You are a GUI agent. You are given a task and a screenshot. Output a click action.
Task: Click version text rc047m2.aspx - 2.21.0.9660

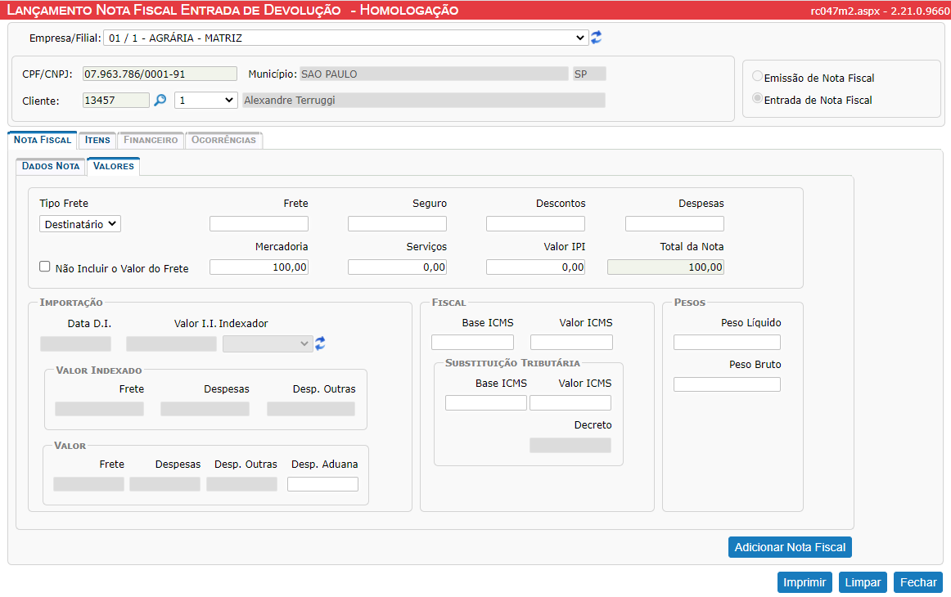point(880,11)
